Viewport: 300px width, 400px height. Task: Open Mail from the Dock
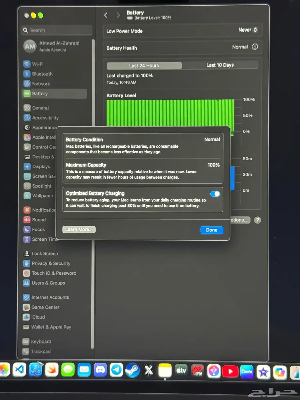click(x=84, y=370)
